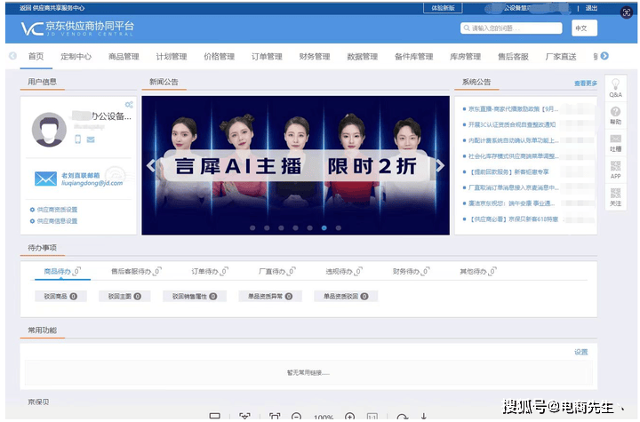Select the highlighted blue carousel dot
Viewport: 640px width, 422px height.
(324, 227)
